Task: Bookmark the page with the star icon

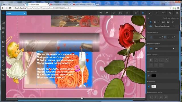Action: [x=170, y=8]
